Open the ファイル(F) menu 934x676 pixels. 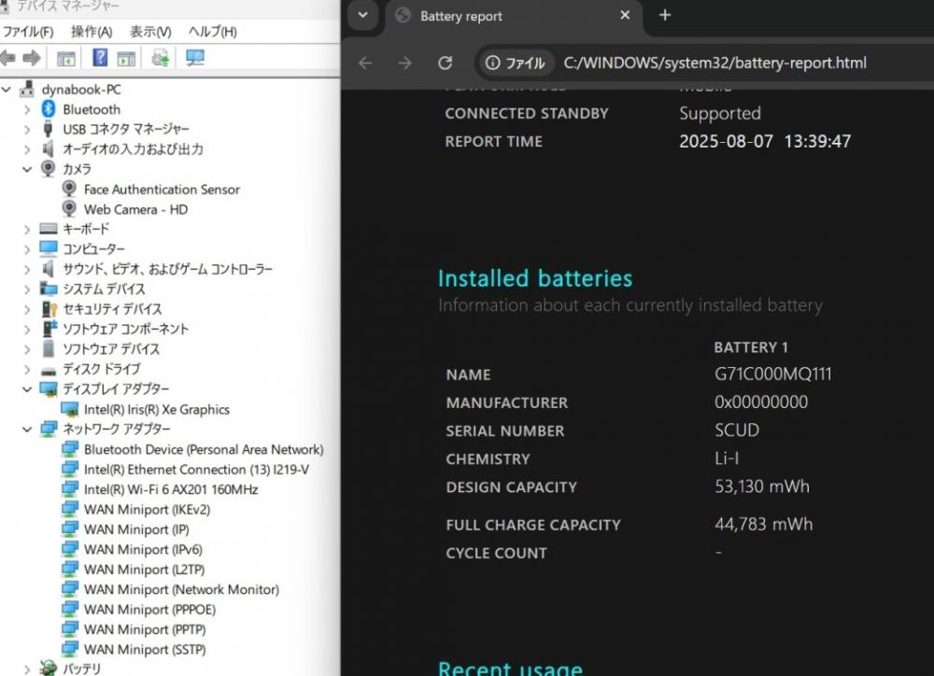(x=27, y=32)
